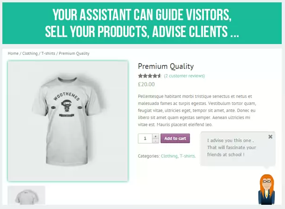Click the £20.00 price text
Viewport: 285px width, 209px height.
click(146, 84)
